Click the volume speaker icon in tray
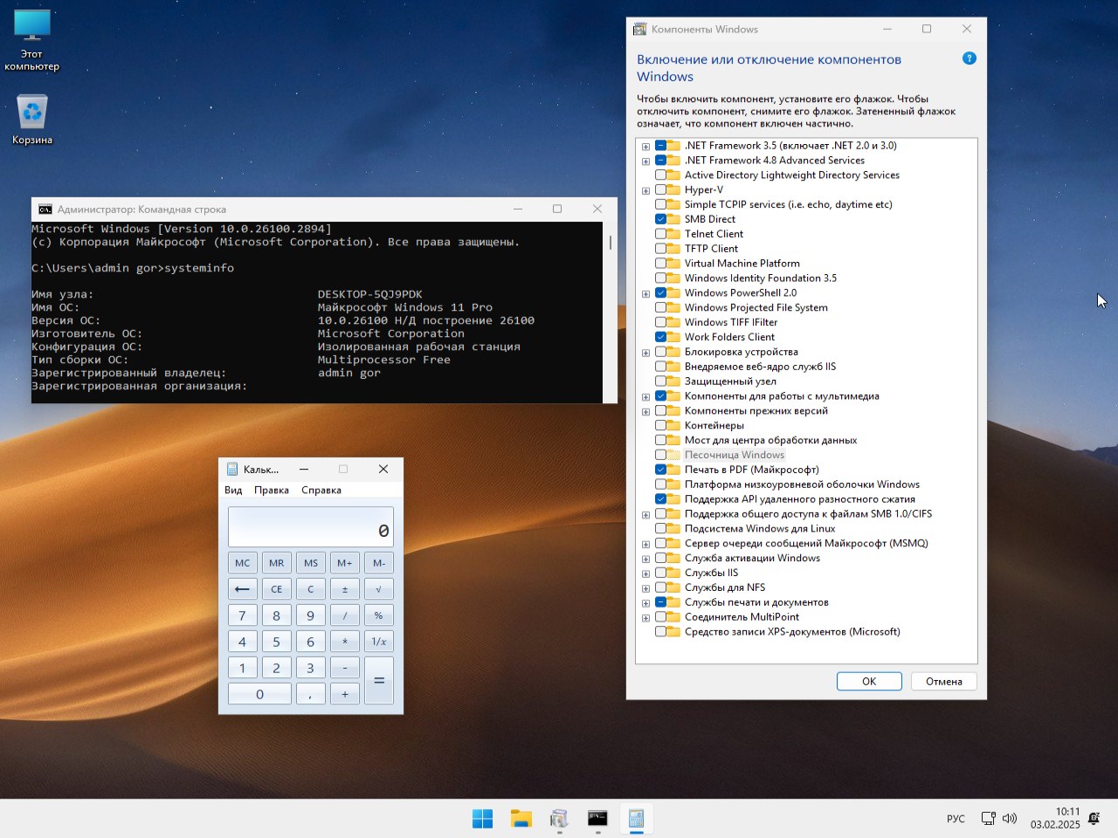Screen dimensions: 1118x838 (1010, 818)
